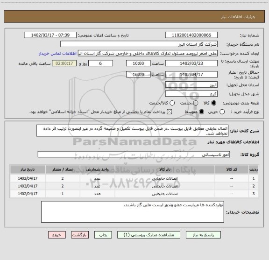Viewport: 269px width, 260px height.
Task: Toggle the اسناد خزانه اسلامی payment checkbox
Action: 170,112
